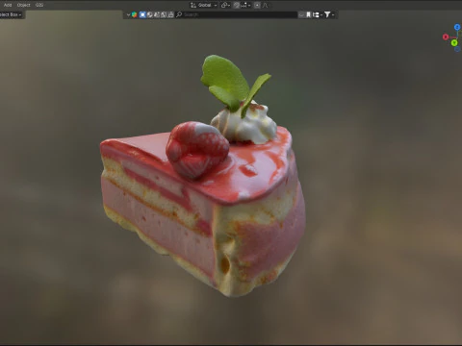Toggle snapping magnet icon
Image resolution: width=462 pixels, height=346 pixels.
[237, 5]
